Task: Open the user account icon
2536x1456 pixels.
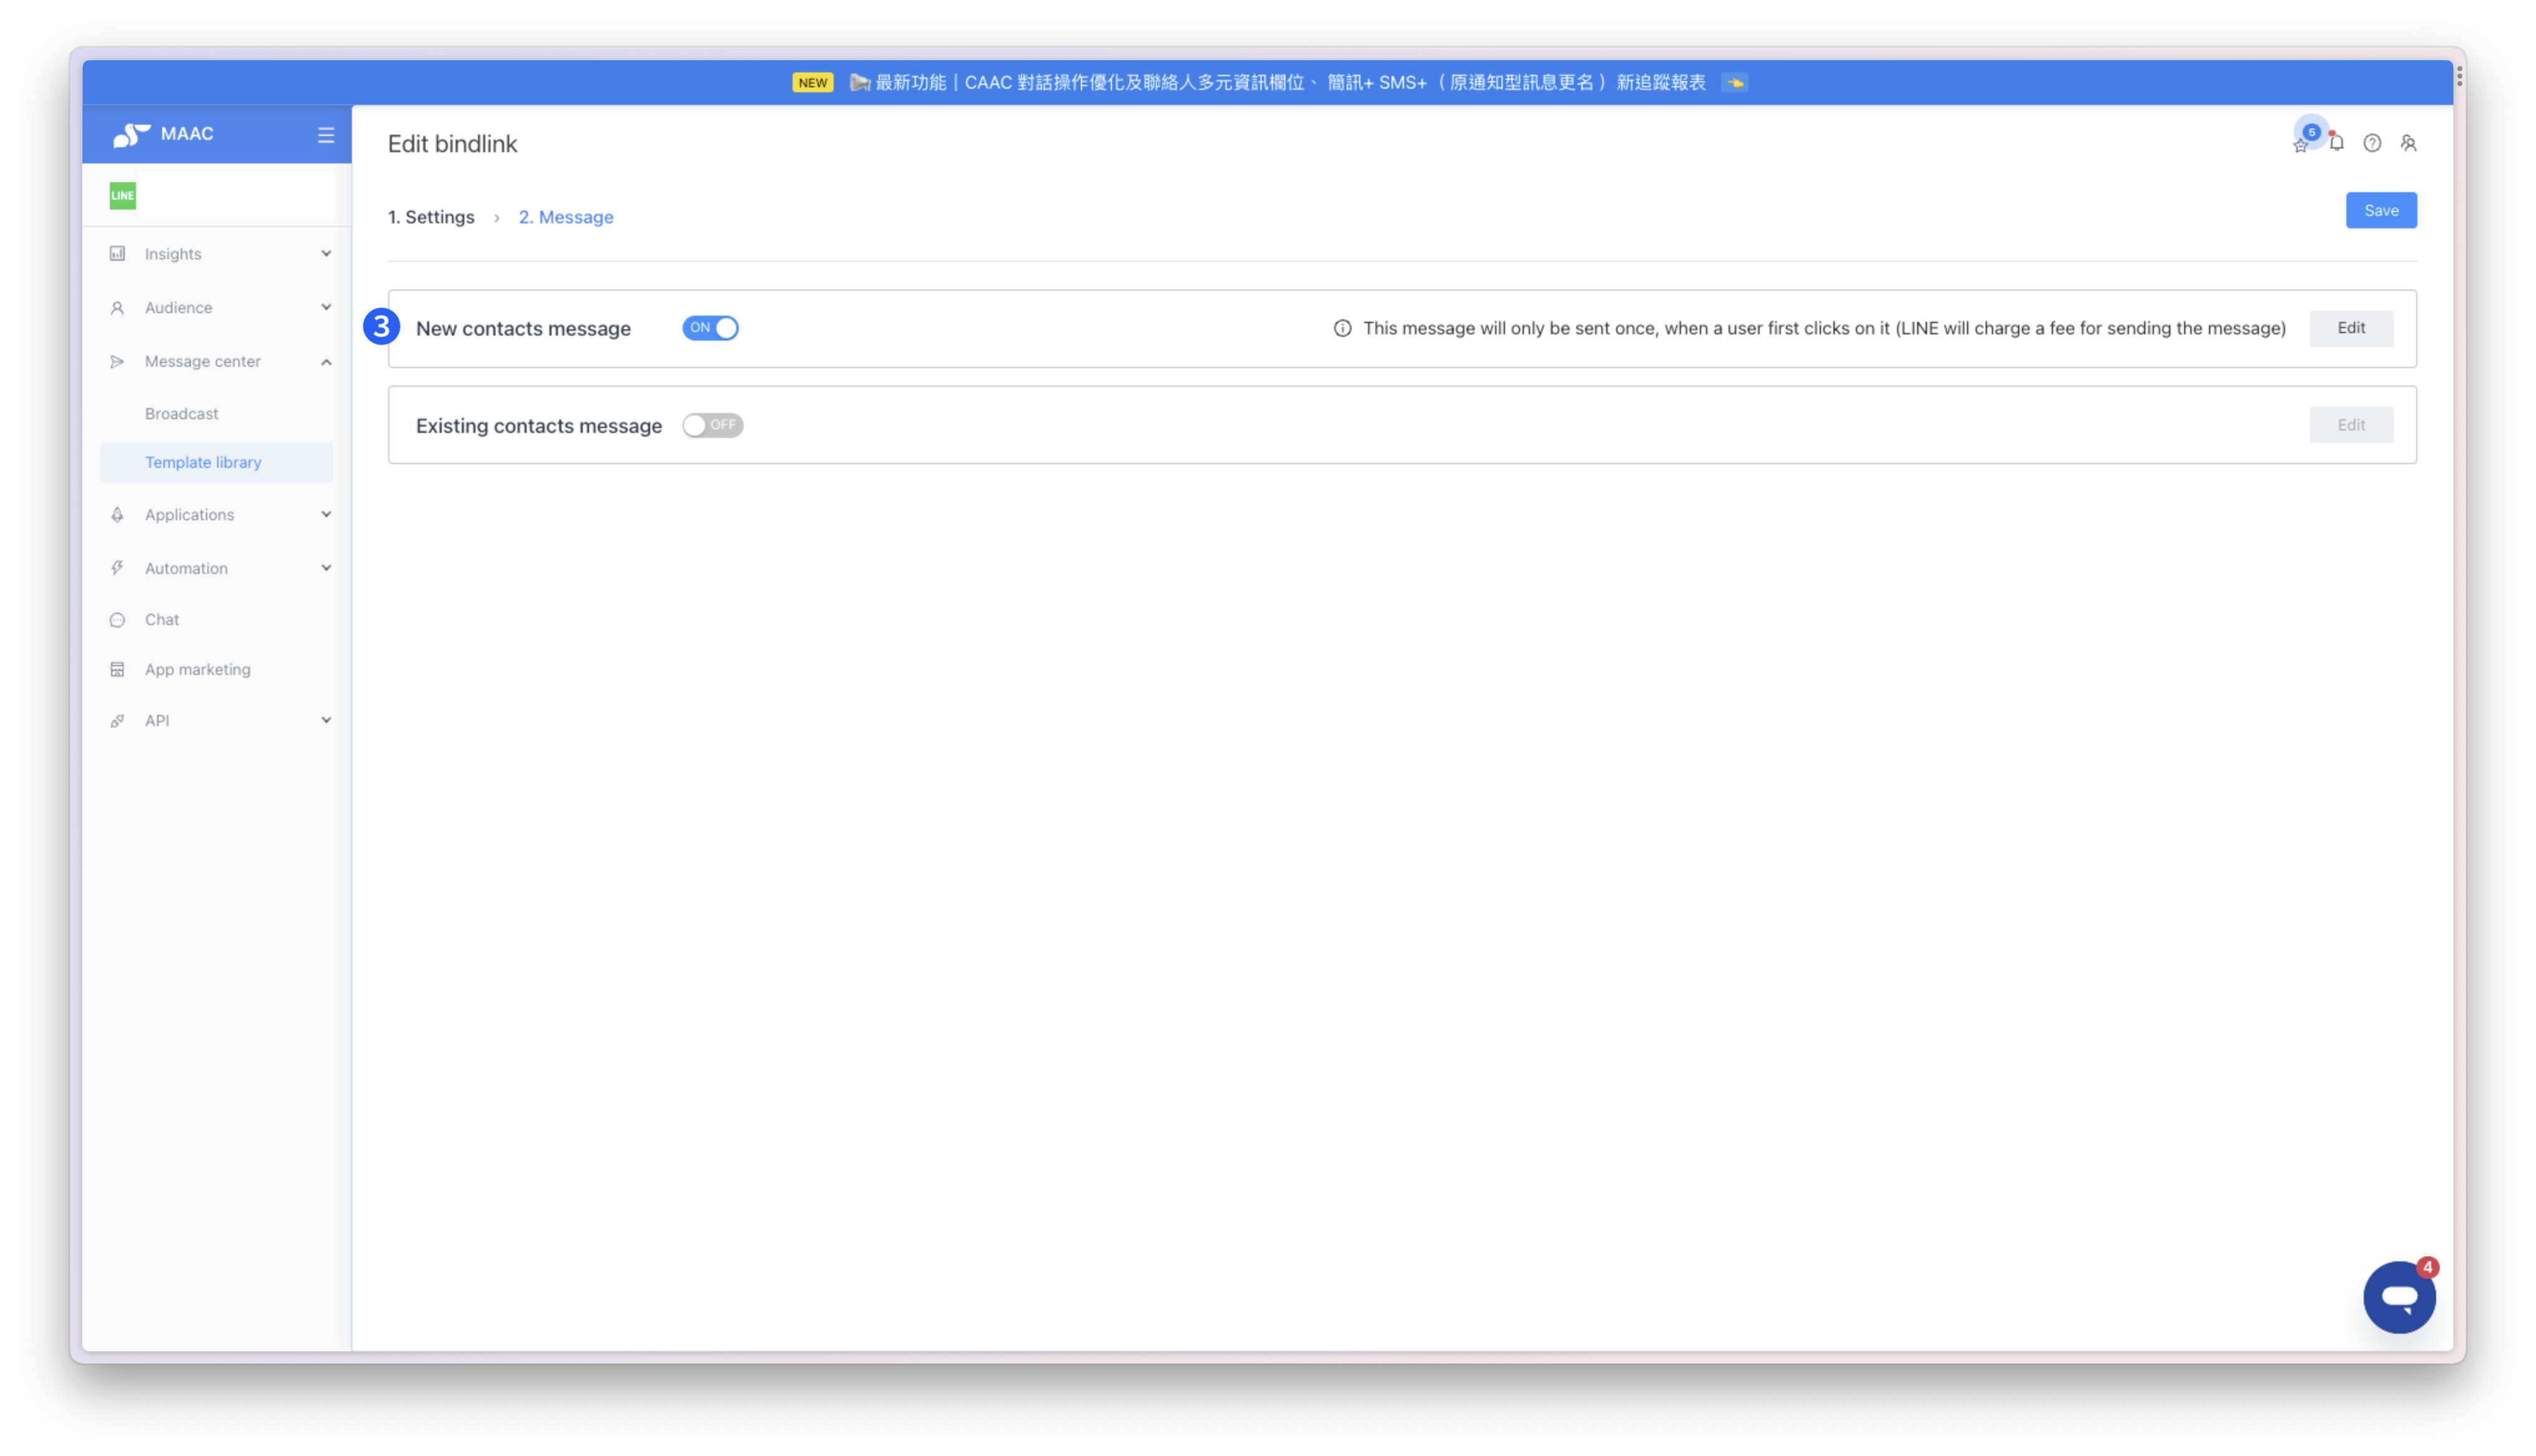Action: click(x=2409, y=143)
